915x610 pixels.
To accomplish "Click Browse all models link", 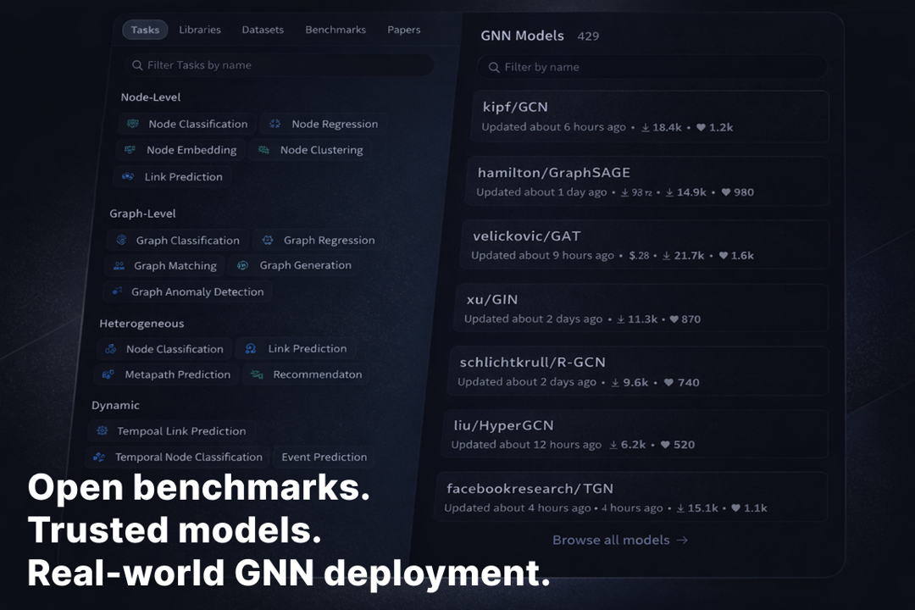I will coord(619,540).
